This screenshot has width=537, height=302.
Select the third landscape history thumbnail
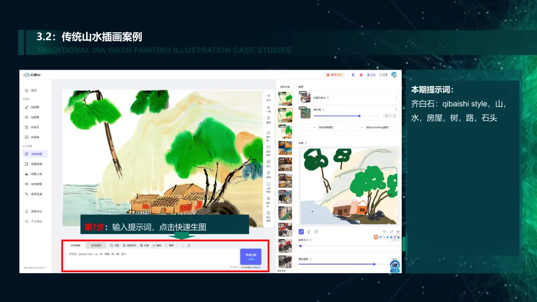tap(285, 132)
